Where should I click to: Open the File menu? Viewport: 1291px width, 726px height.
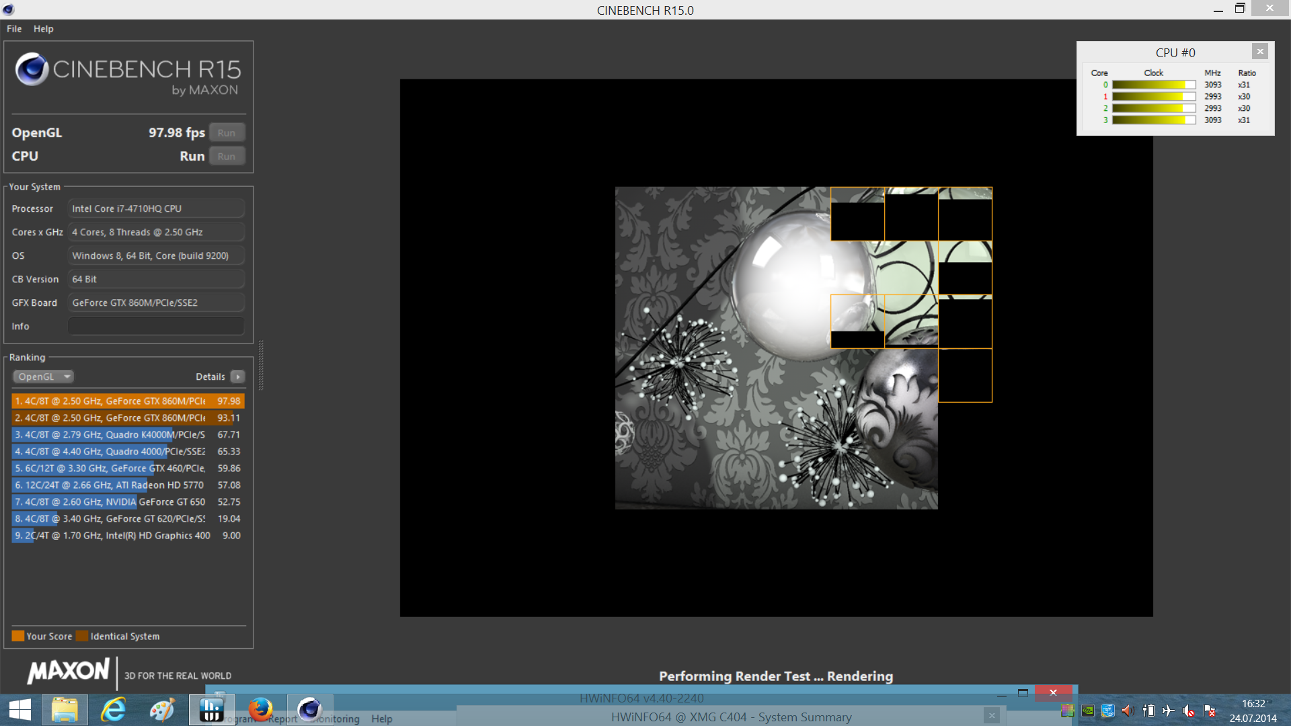click(x=14, y=29)
